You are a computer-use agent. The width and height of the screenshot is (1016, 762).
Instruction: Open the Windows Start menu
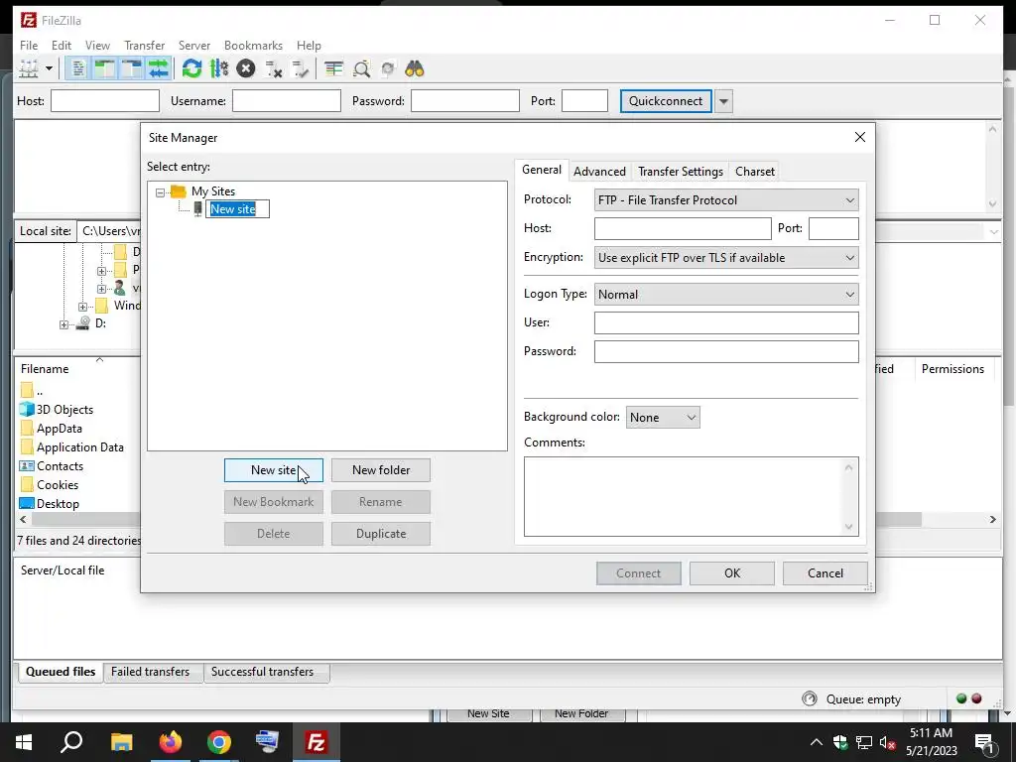click(x=24, y=742)
